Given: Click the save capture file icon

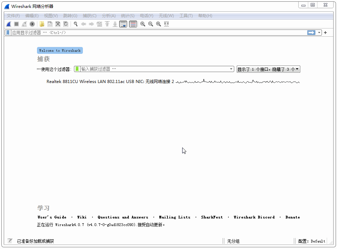Looking at the screenshot, I should pos(50,24).
